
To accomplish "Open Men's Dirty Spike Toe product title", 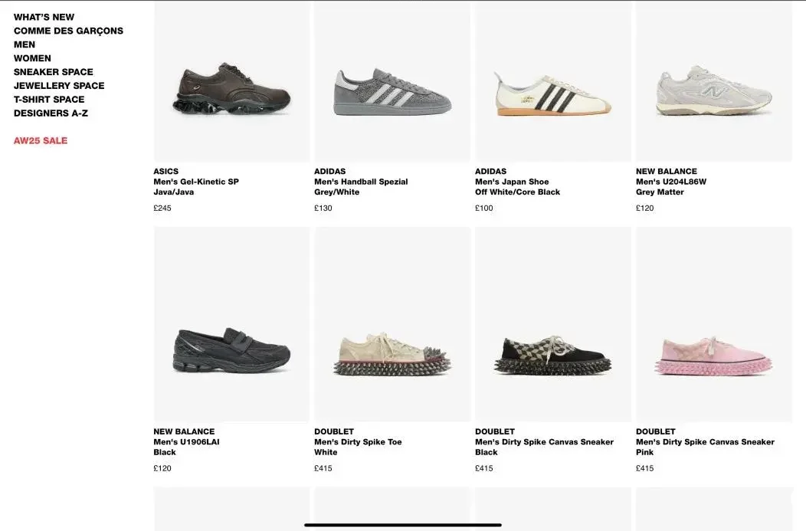I will (358, 442).
